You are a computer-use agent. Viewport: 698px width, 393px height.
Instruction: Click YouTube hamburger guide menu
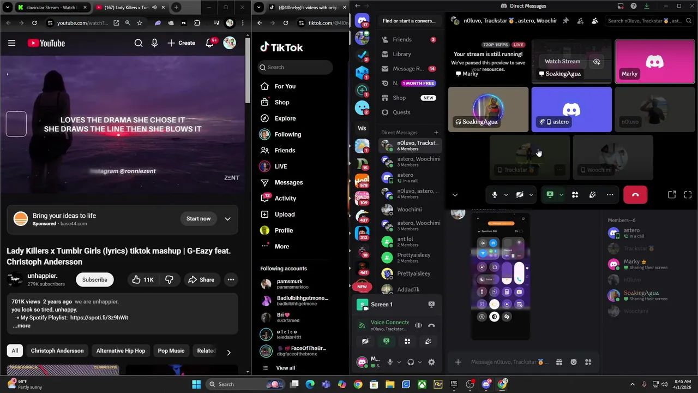11,43
